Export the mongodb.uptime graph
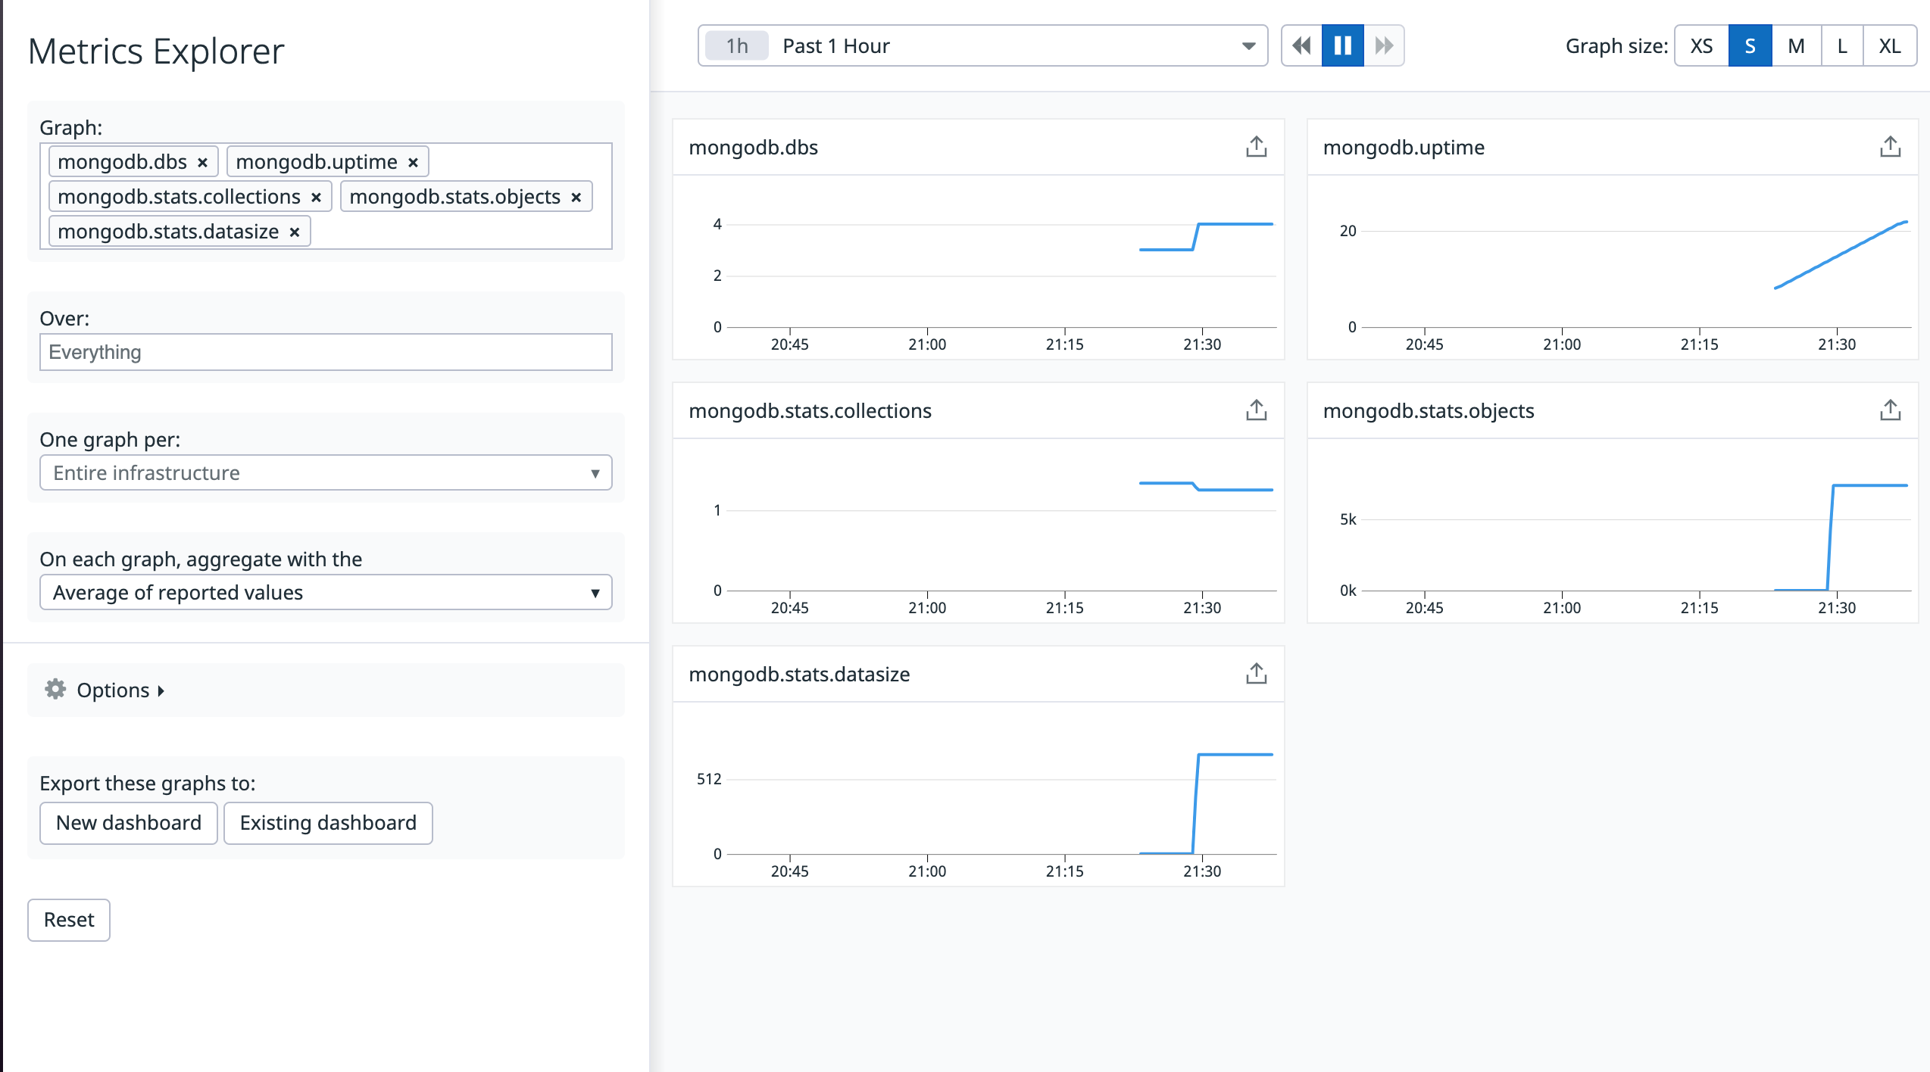 1890,147
